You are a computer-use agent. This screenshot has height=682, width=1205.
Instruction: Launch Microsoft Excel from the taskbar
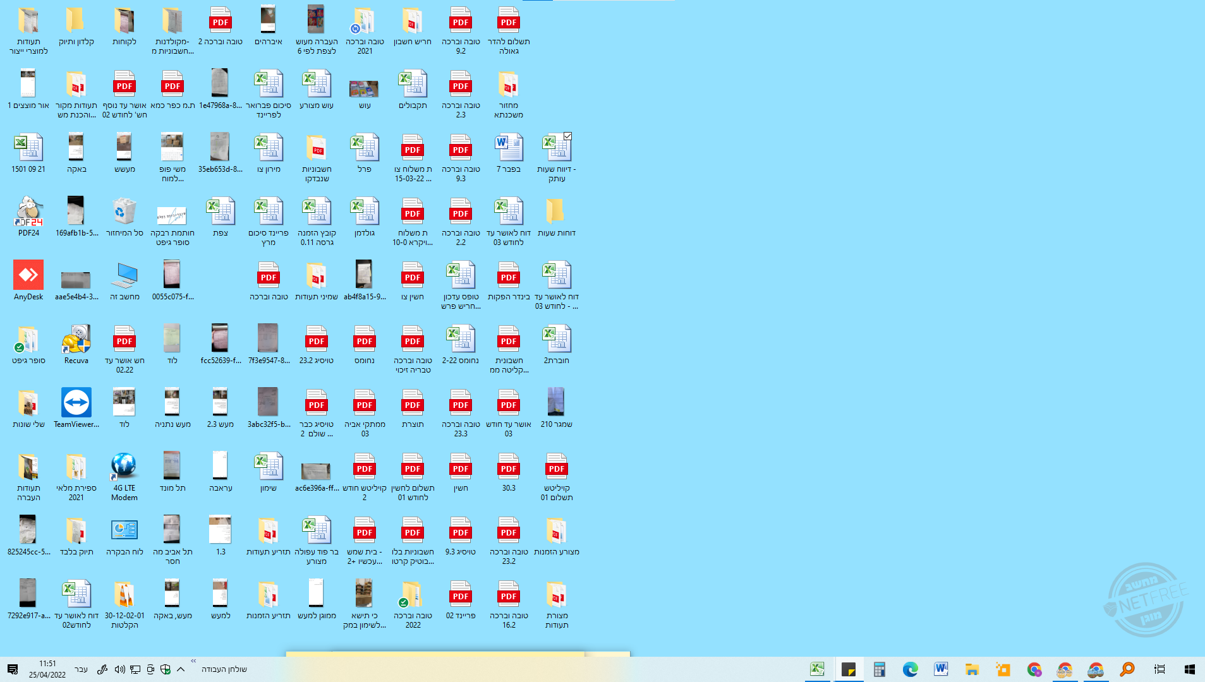pos(817,669)
